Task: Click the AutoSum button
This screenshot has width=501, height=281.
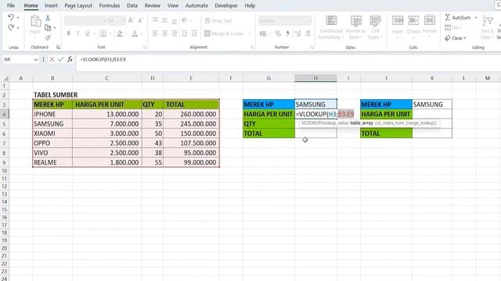Action: 458,17
